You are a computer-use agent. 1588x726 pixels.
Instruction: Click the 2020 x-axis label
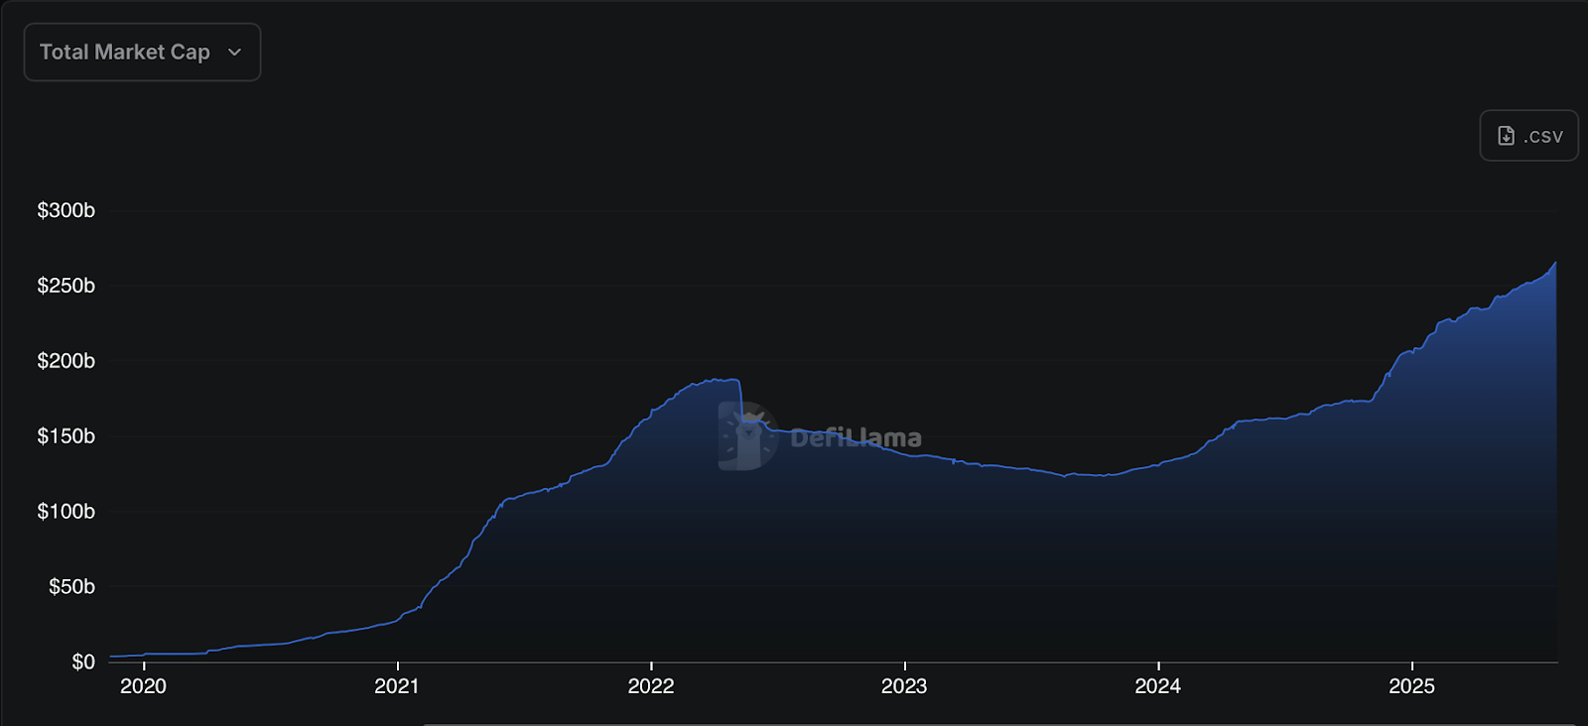pyautogui.click(x=143, y=686)
